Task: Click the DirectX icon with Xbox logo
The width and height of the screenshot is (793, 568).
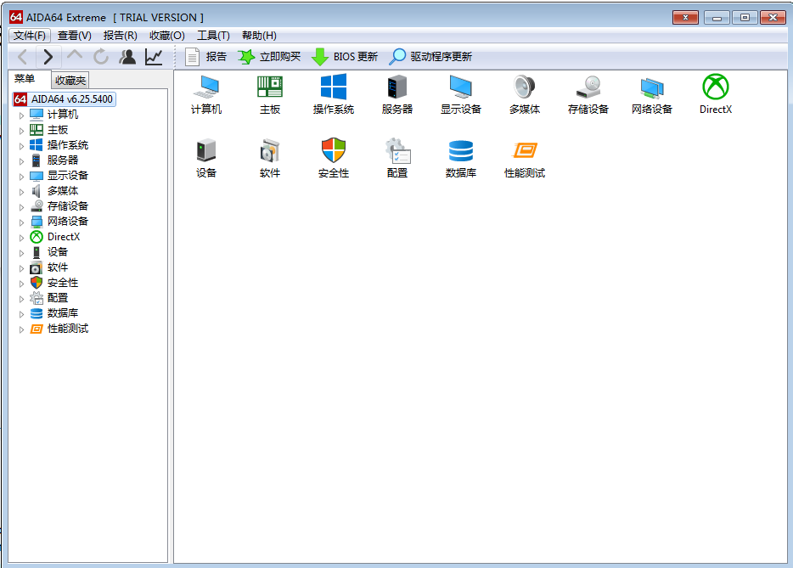Action: point(715,93)
